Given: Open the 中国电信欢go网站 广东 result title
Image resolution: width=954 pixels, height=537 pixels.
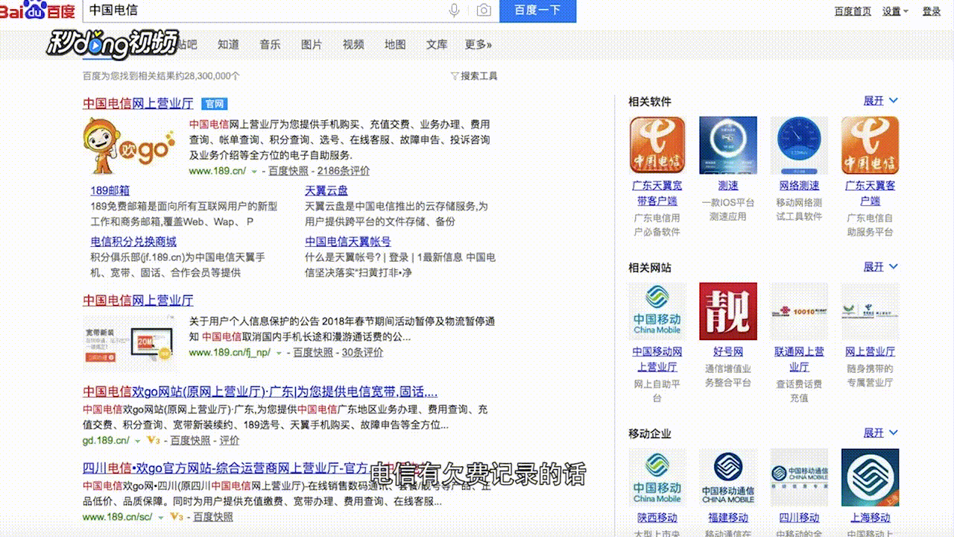Looking at the screenshot, I should click(x=260, y=392).
